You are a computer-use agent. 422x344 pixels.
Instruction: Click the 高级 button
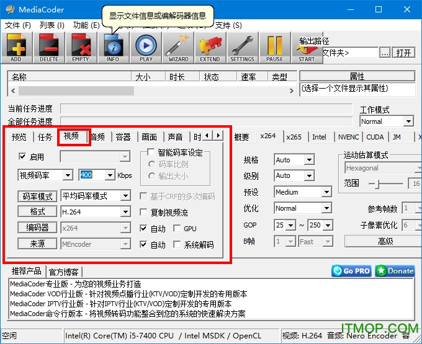(385, 241)
